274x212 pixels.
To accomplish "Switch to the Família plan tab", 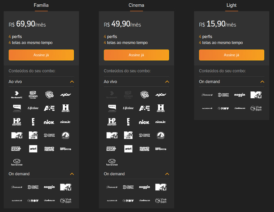I will coord(41,5).
